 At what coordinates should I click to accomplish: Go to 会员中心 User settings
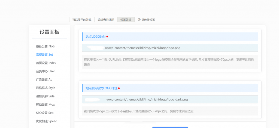(46, 71)
